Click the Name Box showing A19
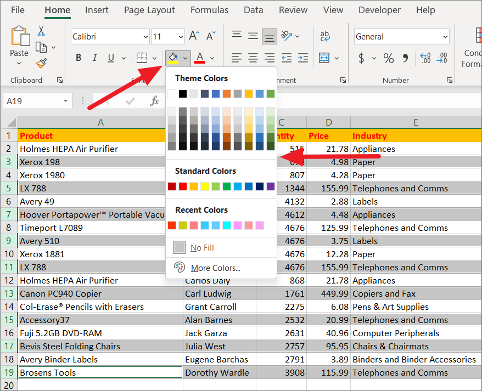The height and width of the screenshot is (391, 482). click(x=33, y=101)
